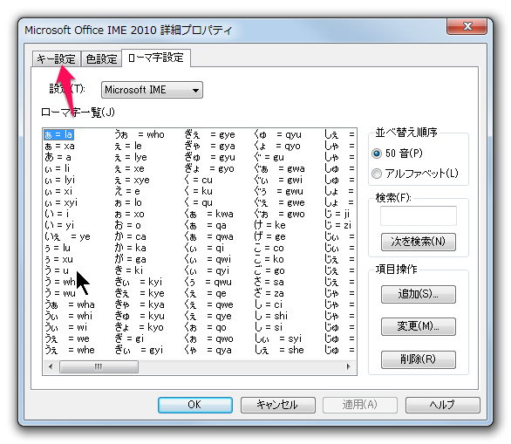Open help with the ヘルプ button
This screenshot has width=511, height=444.
[x=443, y=405]
